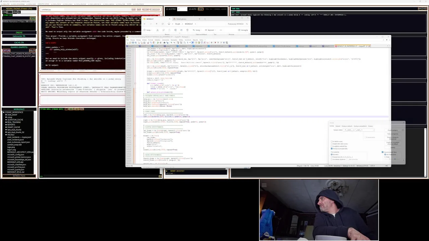Collapse the COSMIC_WORKSPACE root tree node

[x=3, y=112]
